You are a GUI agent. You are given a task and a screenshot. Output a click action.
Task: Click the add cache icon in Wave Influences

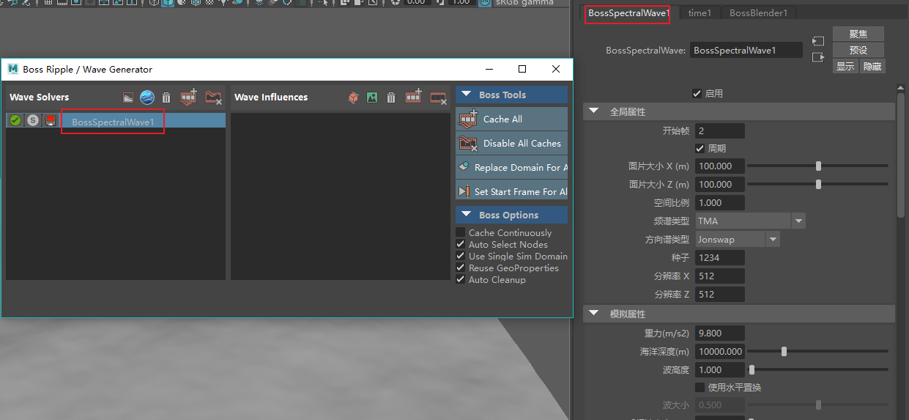pos(413,96)
